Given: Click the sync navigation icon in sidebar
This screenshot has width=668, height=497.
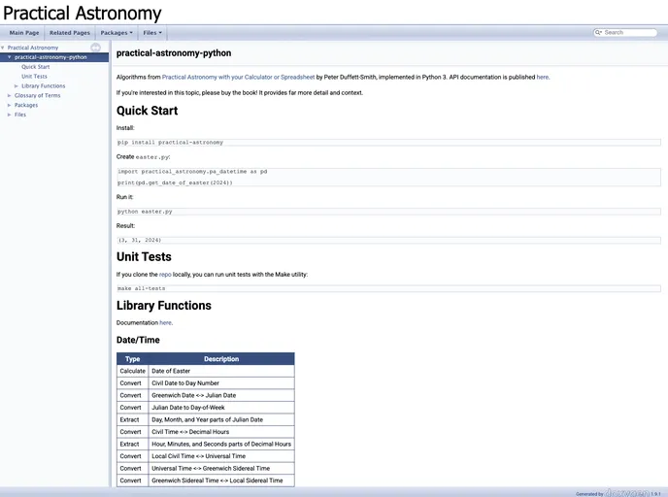Looking at the screenshot, I should coord(95,48).
